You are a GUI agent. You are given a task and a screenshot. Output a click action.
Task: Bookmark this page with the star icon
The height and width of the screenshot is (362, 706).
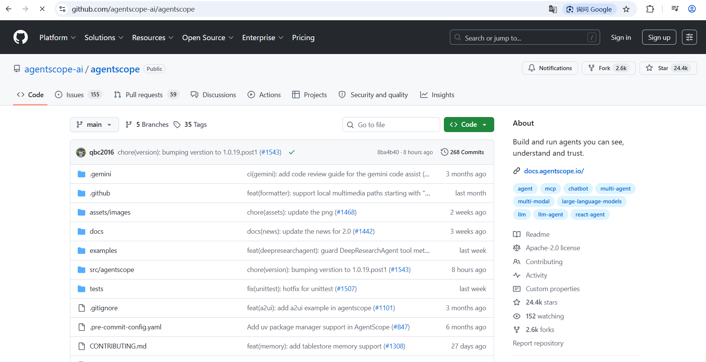(x=626, y=9)
